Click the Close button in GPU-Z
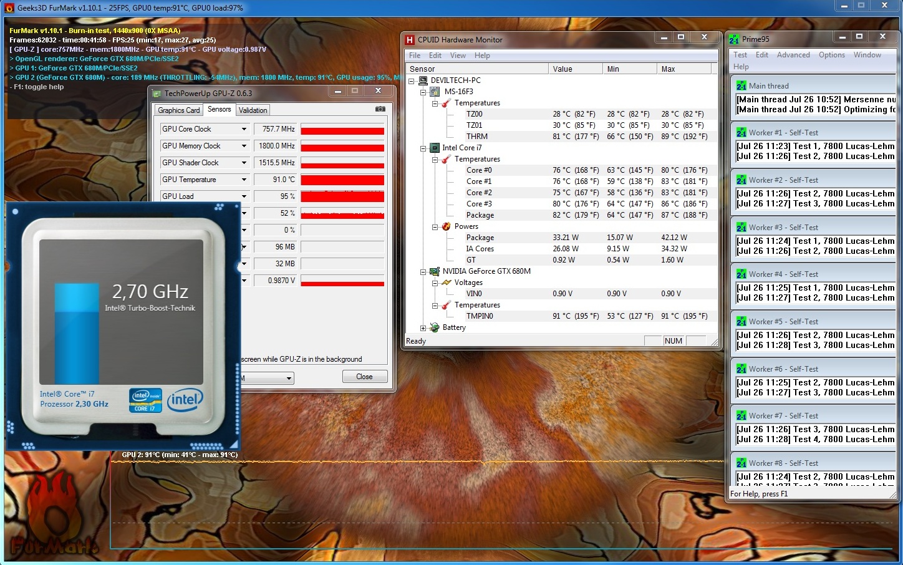903x565 pixels. click(x=365, y=377)
